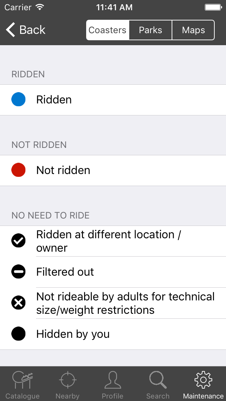
Task: Switch to the Parks tab
Action: click(x=150, y=30)
